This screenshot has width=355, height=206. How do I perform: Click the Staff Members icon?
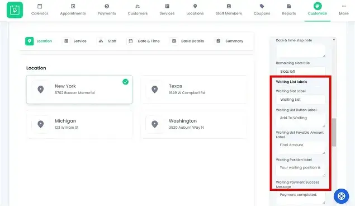(229, 6)
